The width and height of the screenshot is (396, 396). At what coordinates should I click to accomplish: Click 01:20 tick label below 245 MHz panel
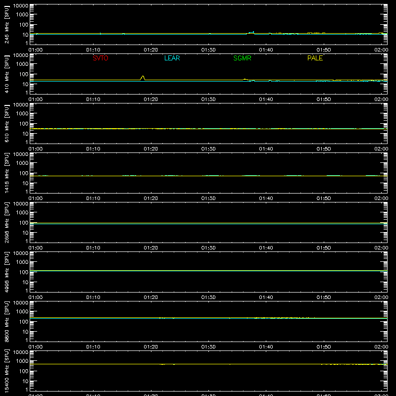[x=151, y=50]
